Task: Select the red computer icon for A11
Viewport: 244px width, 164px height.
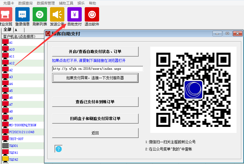Action: 5,56
